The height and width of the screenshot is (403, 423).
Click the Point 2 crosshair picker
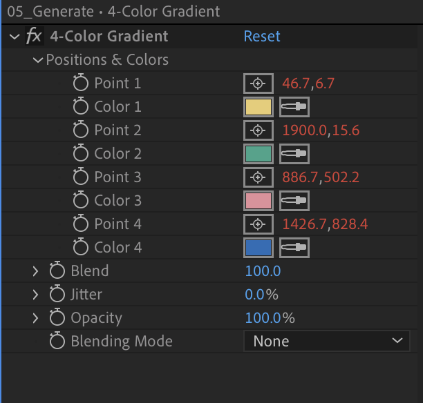point(258,130)
